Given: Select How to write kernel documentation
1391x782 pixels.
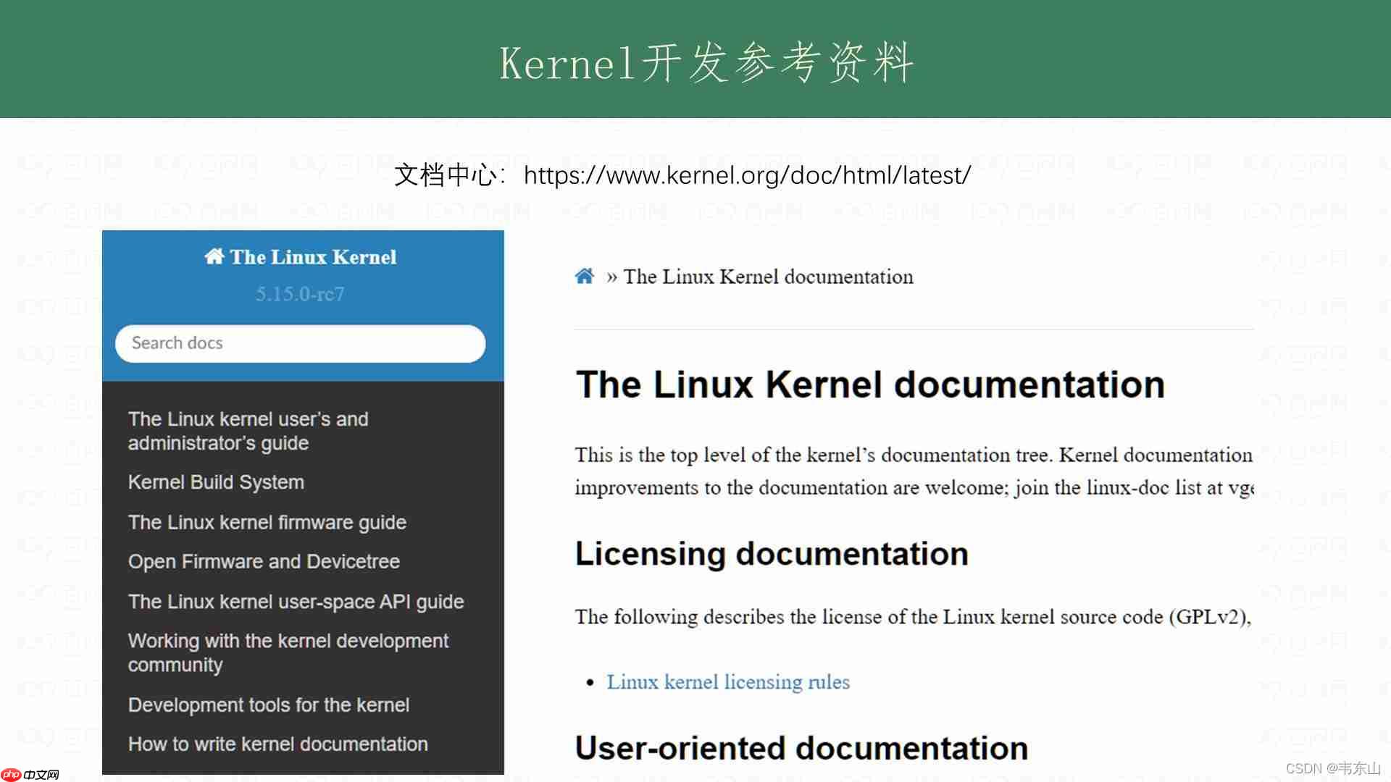Looking at the screenshot, I should [277, 744].
